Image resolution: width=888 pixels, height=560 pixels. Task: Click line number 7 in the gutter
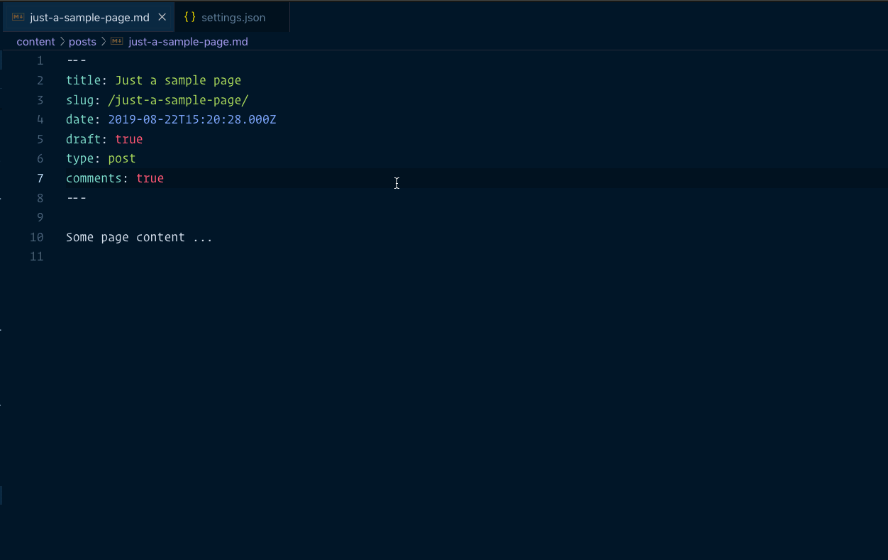(x=40, y=178)
